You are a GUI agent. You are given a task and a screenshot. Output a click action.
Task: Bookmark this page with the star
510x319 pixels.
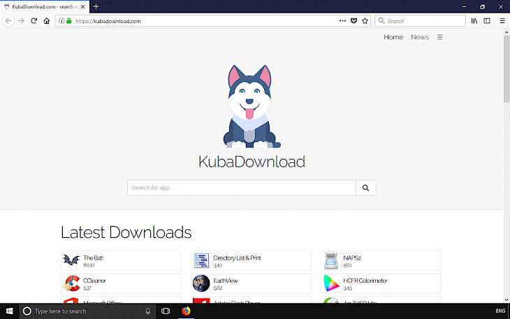point(365,21)
